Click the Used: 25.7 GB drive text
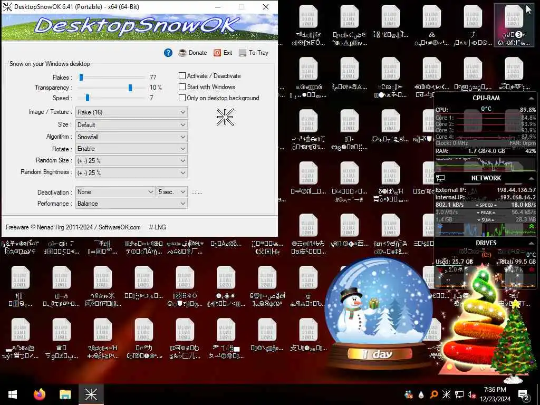Image resolution: width=540 pixels, height=405 pixels. click(x=454, y=262)
